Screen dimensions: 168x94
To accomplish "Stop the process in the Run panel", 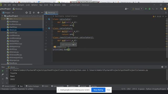I will pyautogui.click(x=3, y=79).
